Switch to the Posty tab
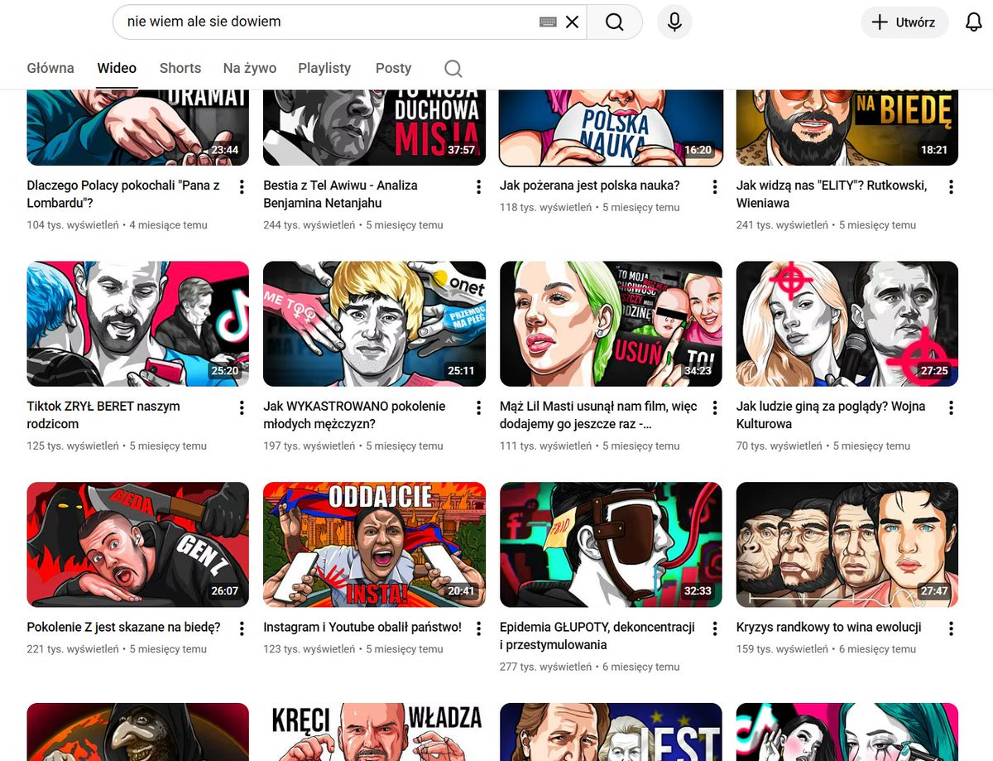 393,68
